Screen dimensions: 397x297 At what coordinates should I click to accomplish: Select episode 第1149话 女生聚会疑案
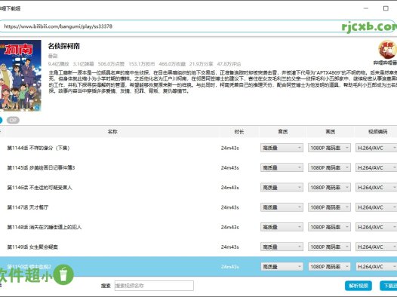click(32, 246)
